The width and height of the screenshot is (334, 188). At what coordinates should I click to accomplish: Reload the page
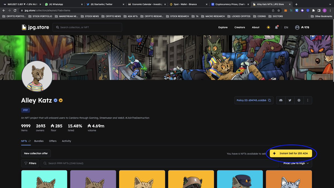15,10
